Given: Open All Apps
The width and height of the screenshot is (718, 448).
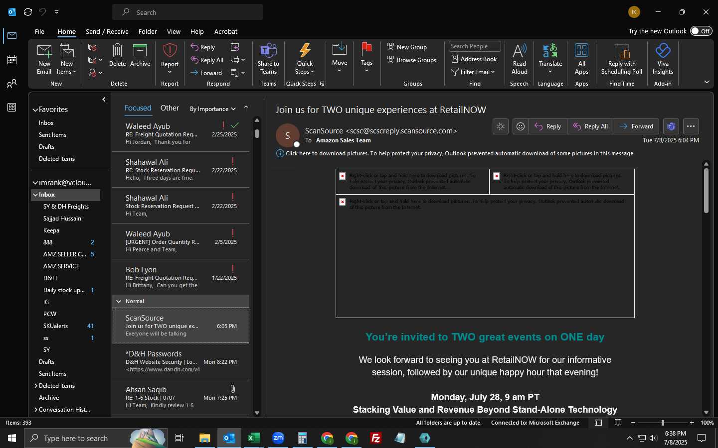Looking at the screenshot, I should (x=581, y=59).
